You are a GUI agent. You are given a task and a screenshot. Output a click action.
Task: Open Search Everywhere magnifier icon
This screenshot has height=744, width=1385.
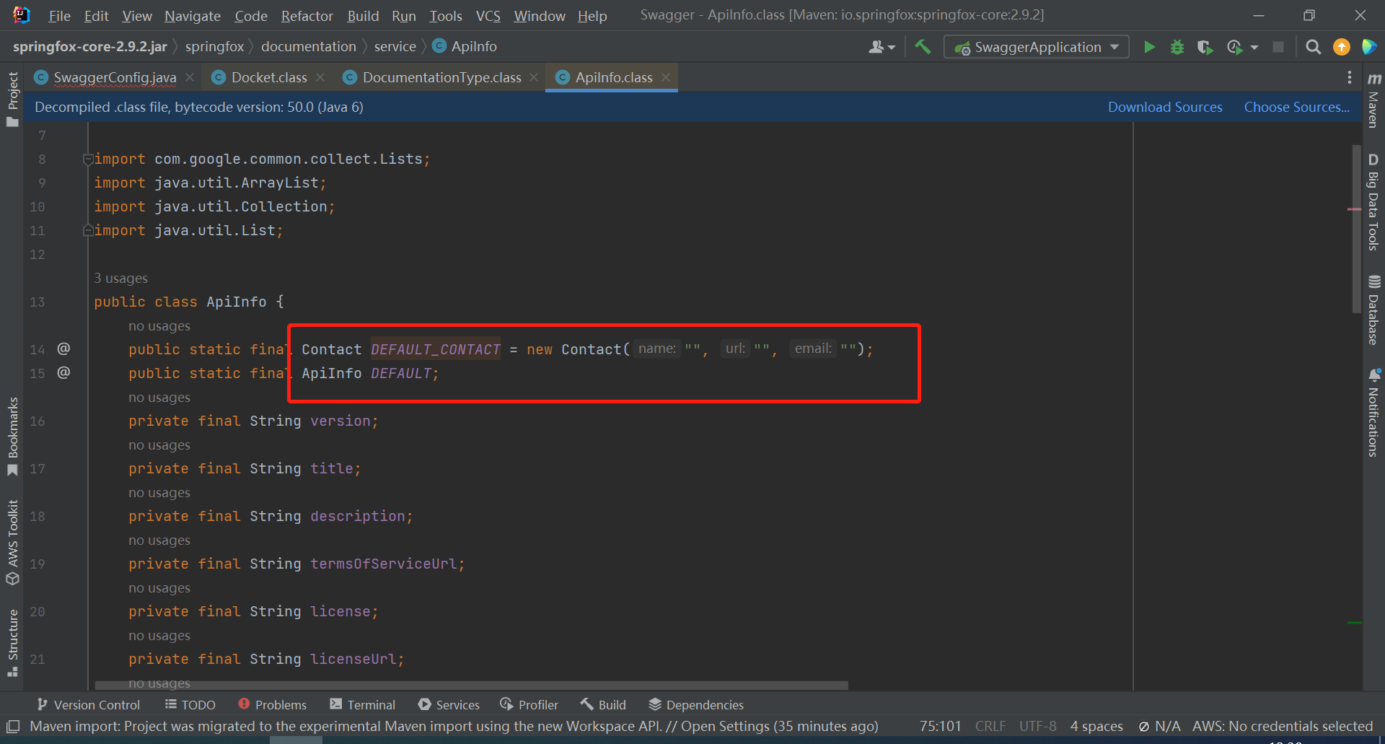click(x=1314, y=47)
